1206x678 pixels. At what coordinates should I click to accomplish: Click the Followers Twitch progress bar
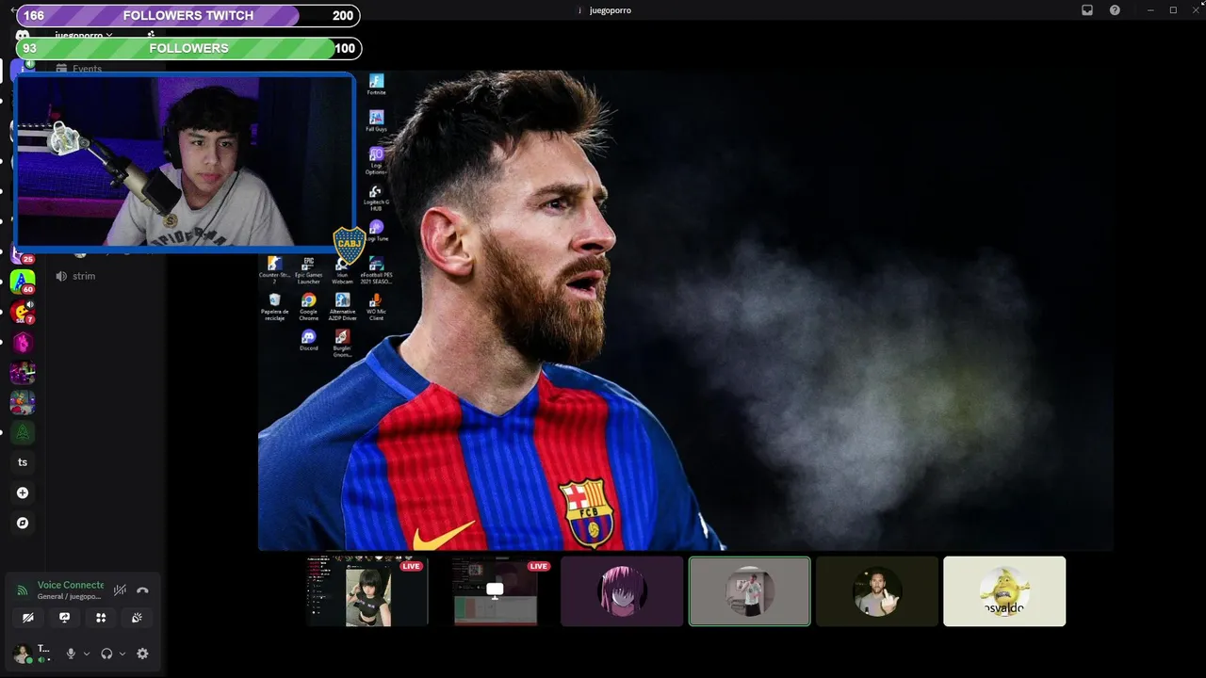tap(188, 15)
